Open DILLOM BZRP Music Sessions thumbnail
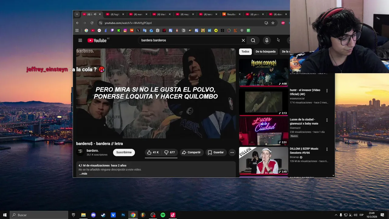The width and height of the screenshot is (389, 219). (x=263, y=161)
